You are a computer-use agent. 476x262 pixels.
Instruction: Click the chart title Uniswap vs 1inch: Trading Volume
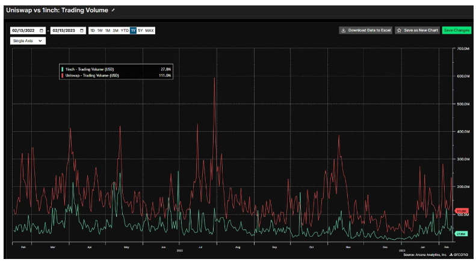pyautogui.click(x=57, y=10)
